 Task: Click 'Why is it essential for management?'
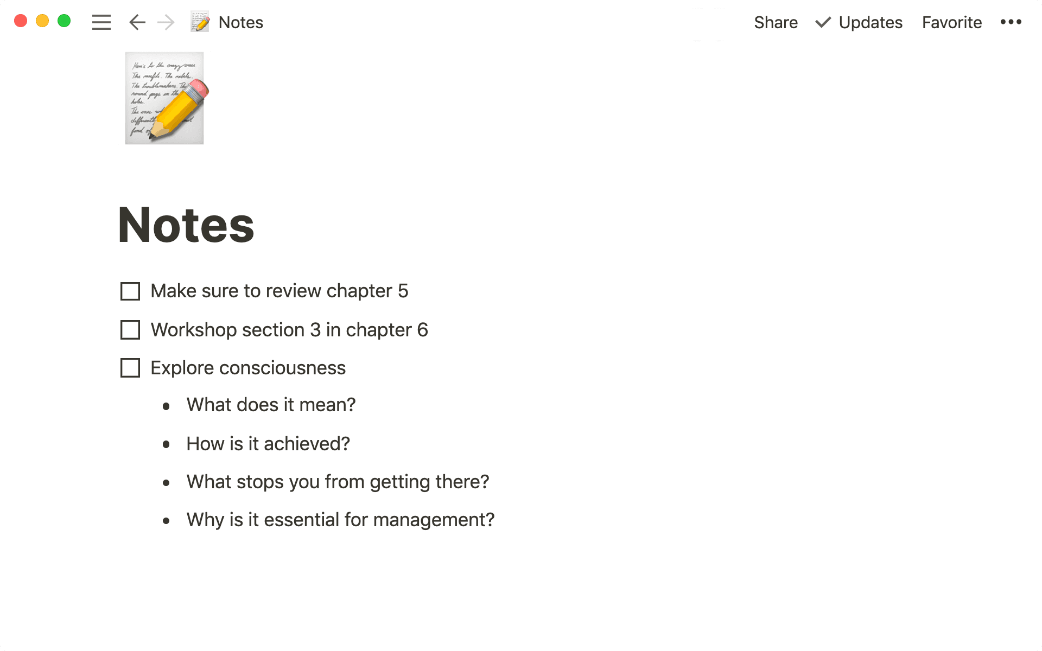340,520
